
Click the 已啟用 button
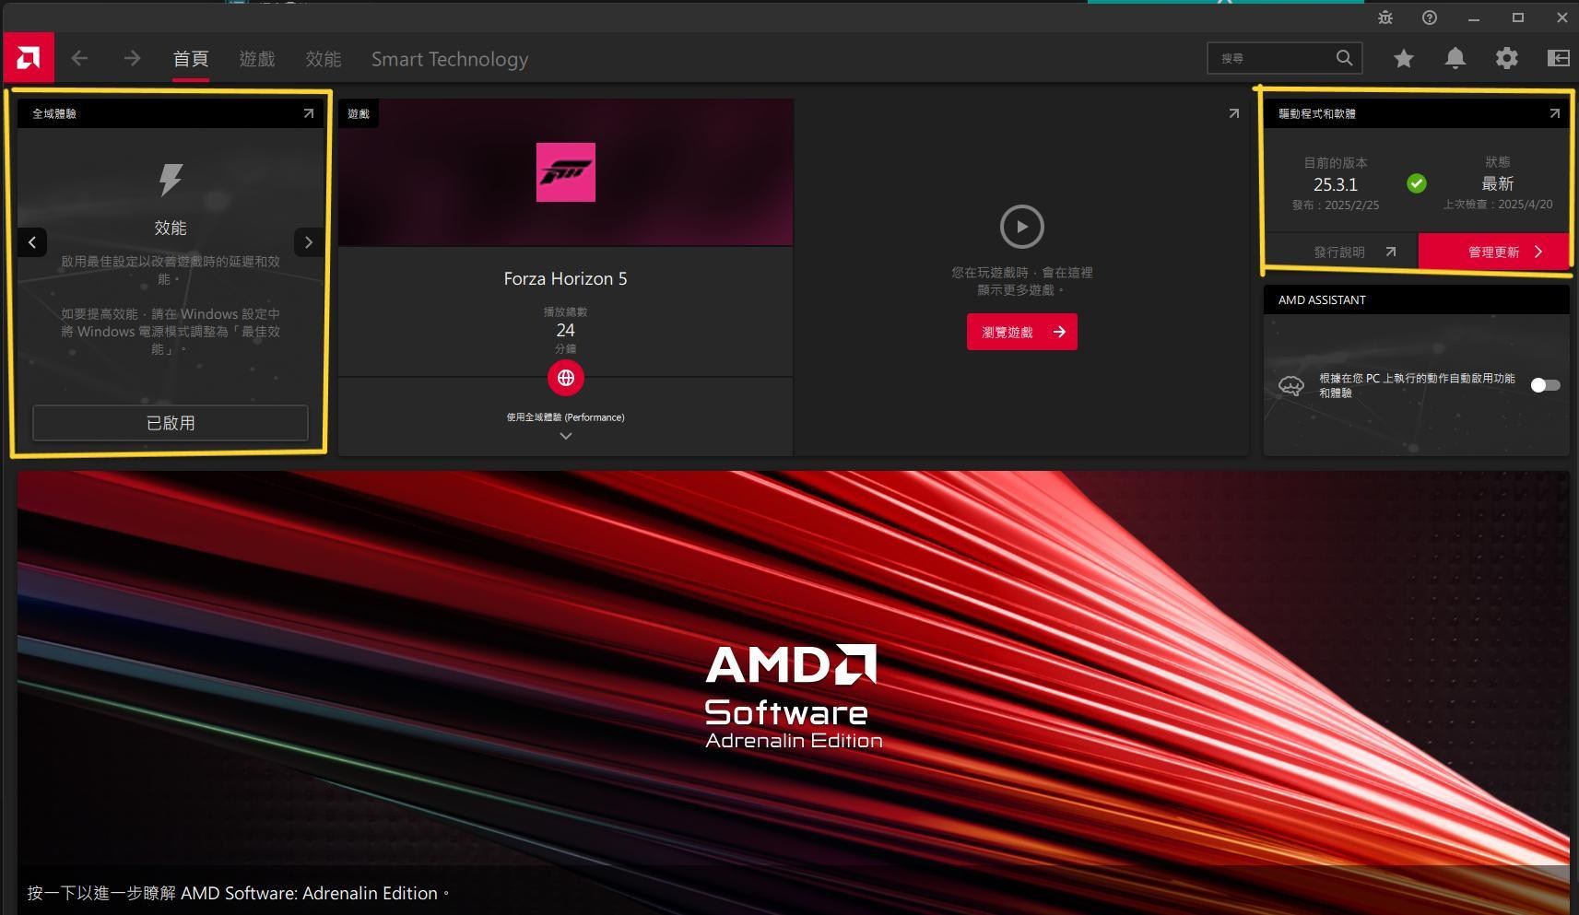171,423
